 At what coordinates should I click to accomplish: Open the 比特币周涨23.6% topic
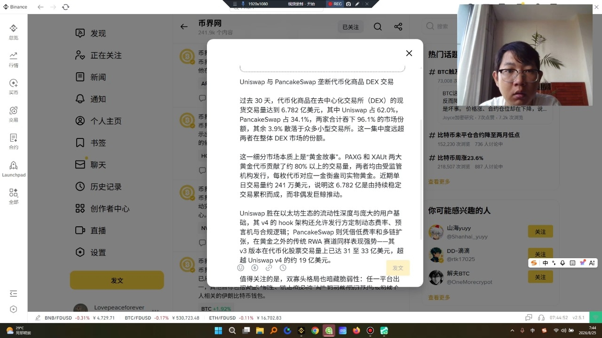click(460, 158)
